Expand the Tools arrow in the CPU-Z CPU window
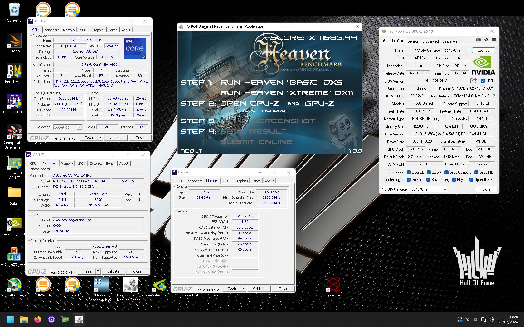Image resolution: width=524 pixels, height=327 pixels. [100, 138]
